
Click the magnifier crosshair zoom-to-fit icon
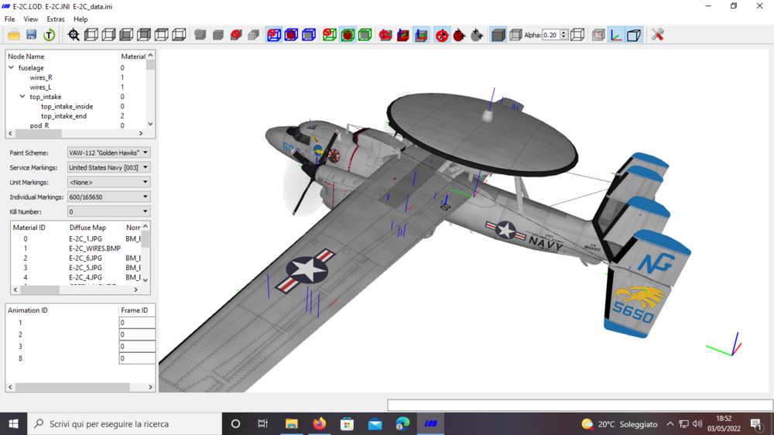pos(74,35)
